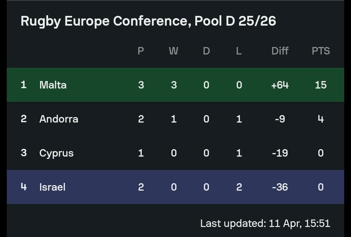Click the Israel team name
Screen dimensions: 351x237
click(x=52, y=187)
